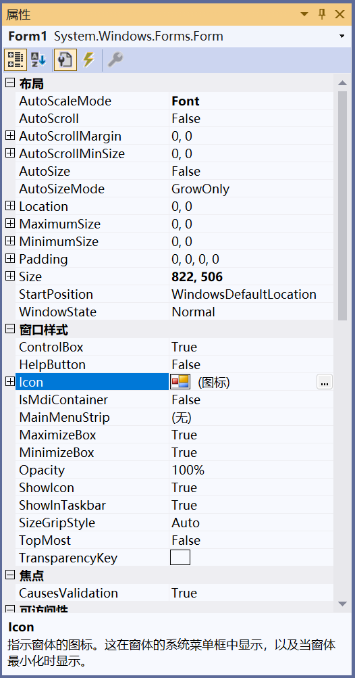Select the TransparencyKey color box
The height and width of the screenshot is (678, 355).
click(180, 558)
